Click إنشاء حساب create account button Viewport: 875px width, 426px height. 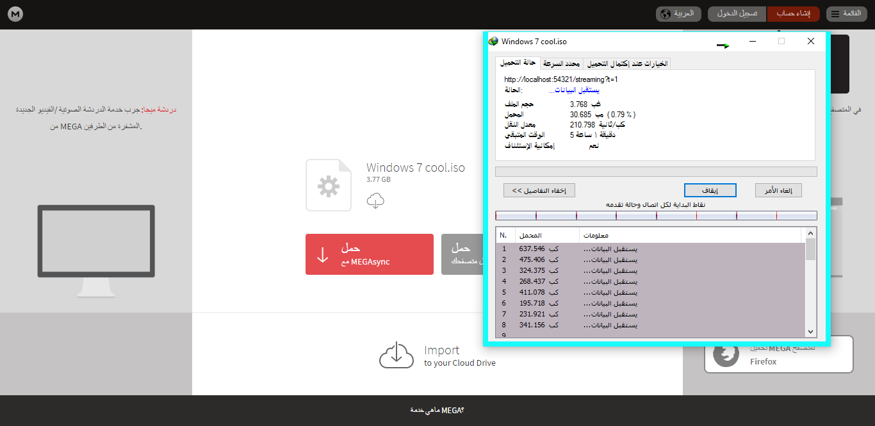coord(793,14)
